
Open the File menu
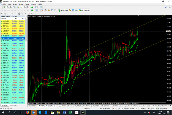click(4, 4)
